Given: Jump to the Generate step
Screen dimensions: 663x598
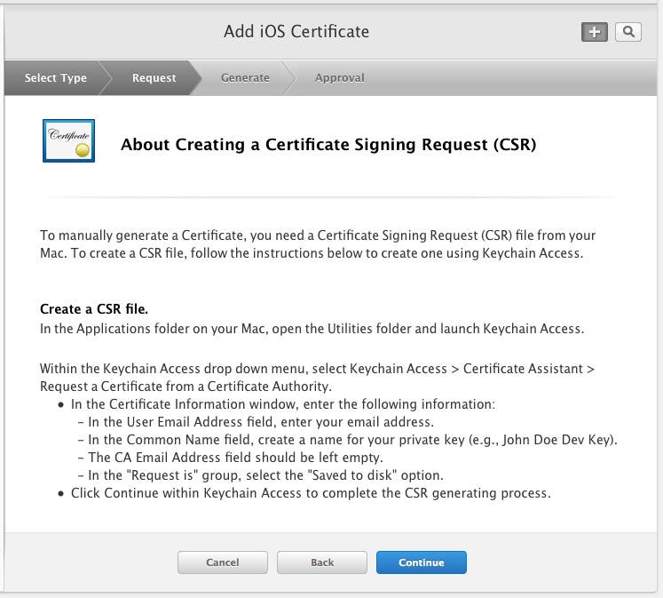Looking at the screenshot, I should (x=245, y=78).
